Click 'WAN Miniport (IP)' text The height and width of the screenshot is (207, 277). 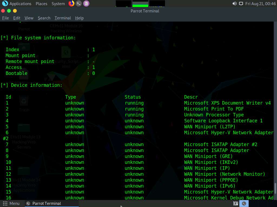coord(207,168)
